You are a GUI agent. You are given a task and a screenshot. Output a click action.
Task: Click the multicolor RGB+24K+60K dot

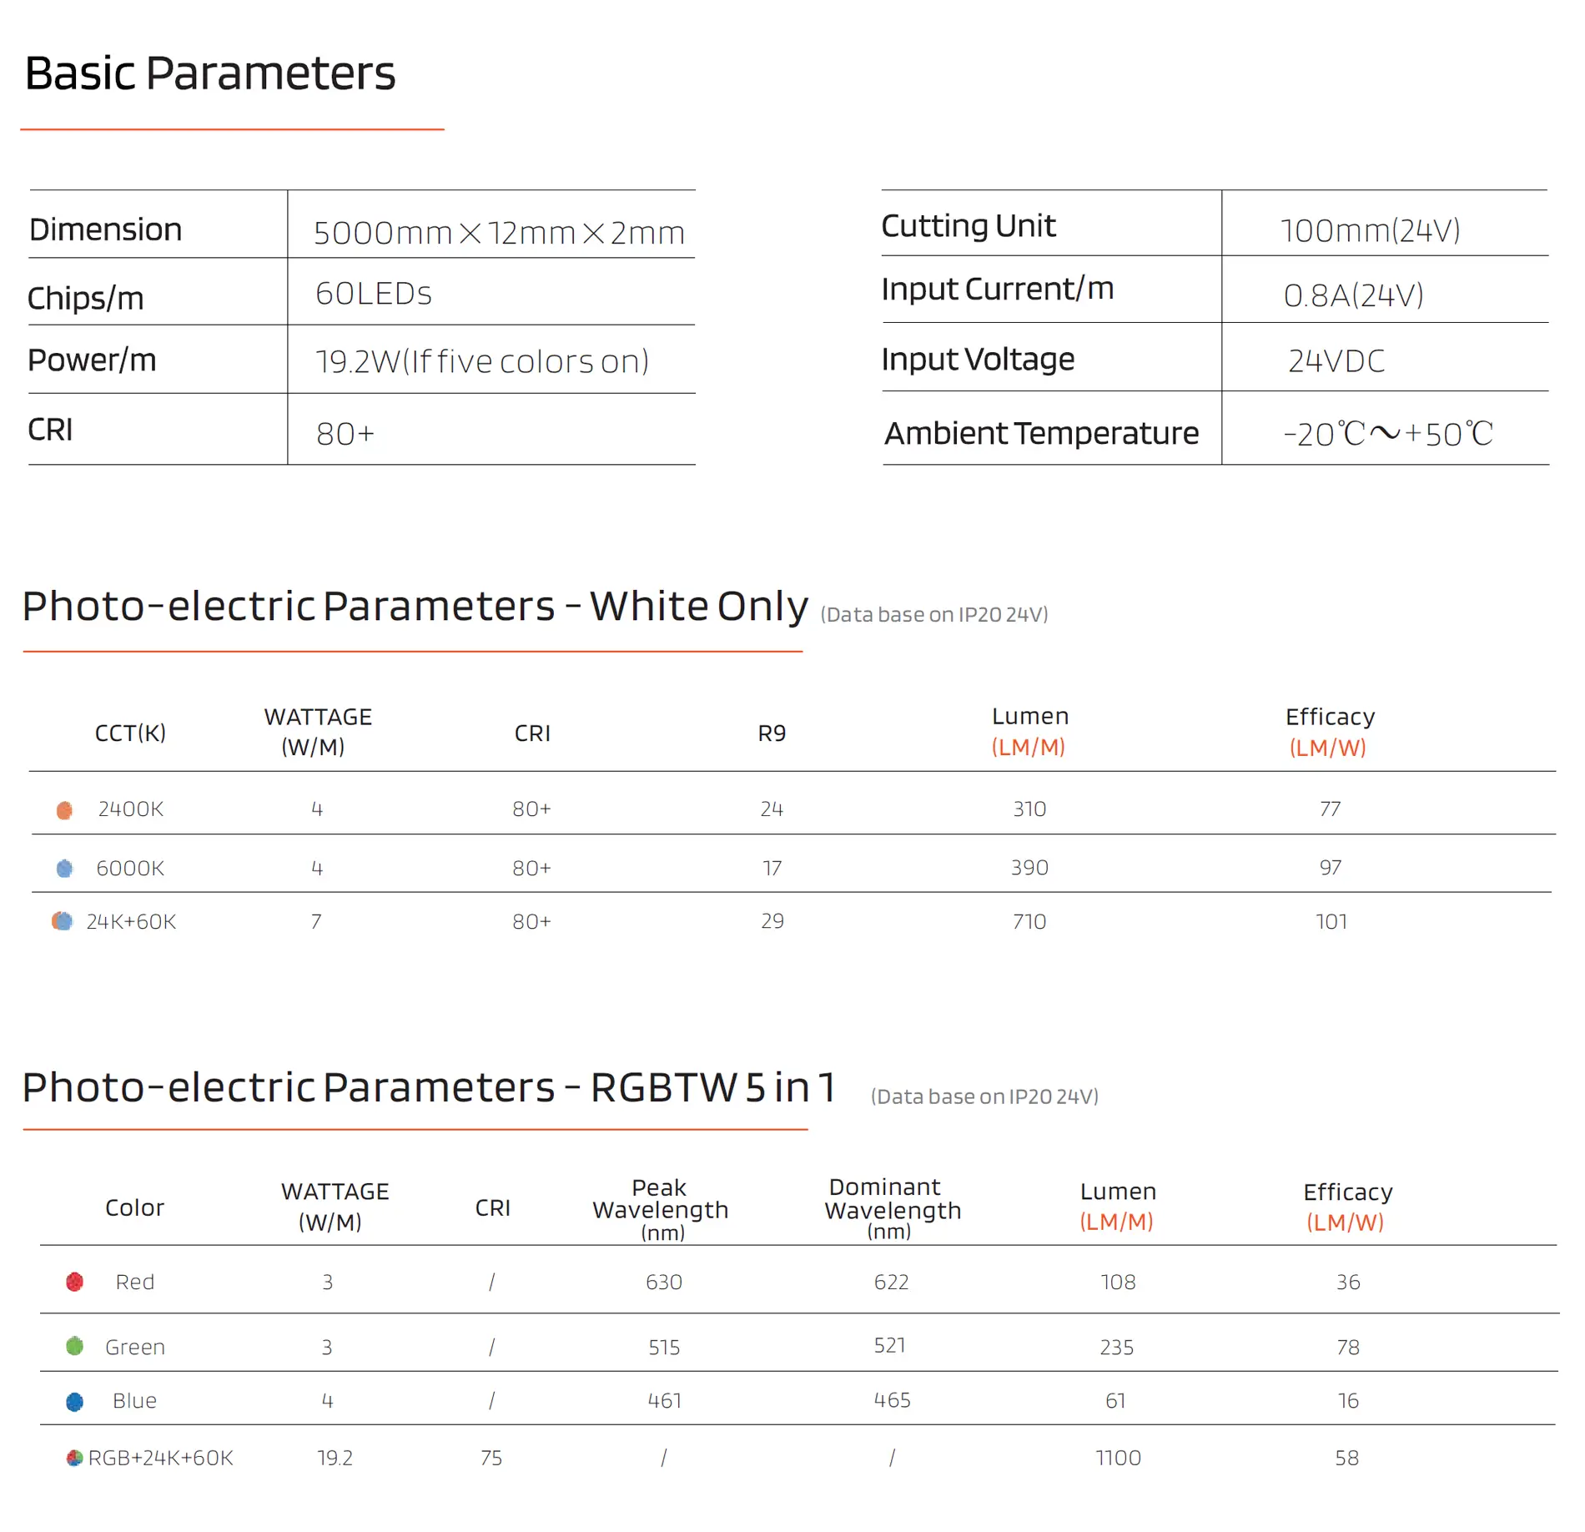pyautogui.click(x=74, y=1458)
